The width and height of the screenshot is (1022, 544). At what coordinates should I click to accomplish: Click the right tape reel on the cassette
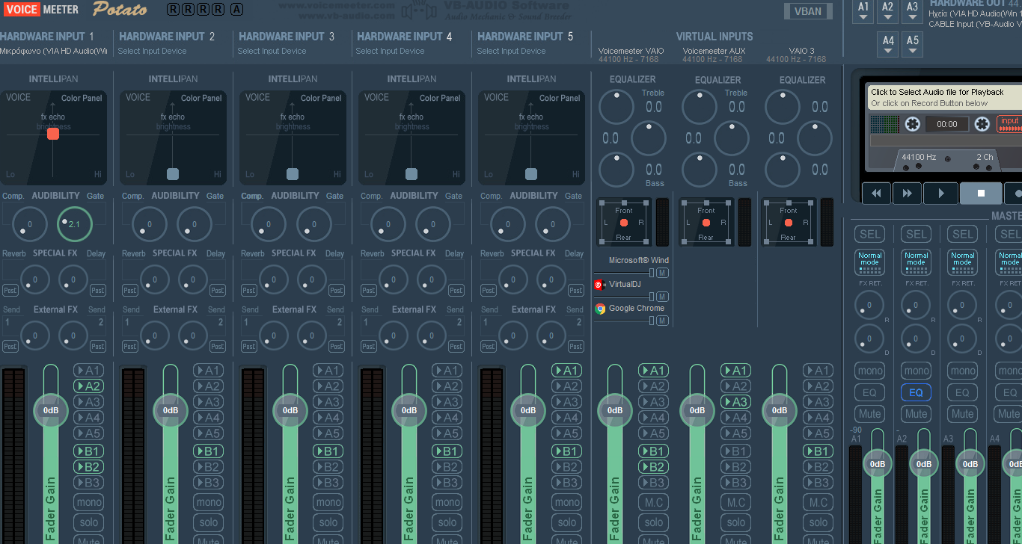982,124
